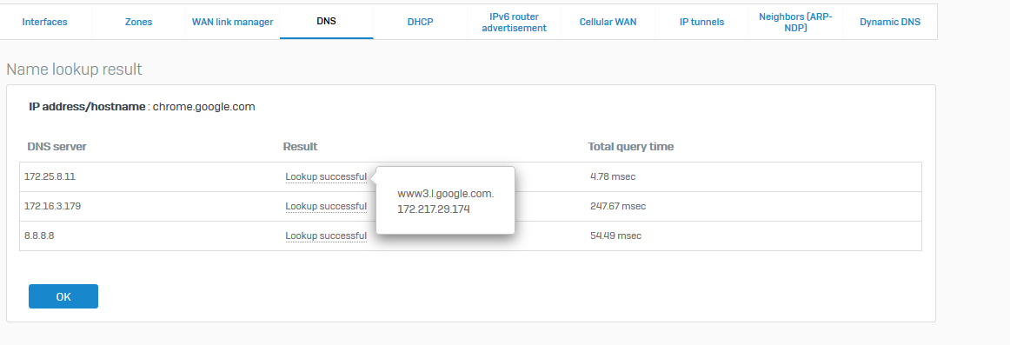The height and width of the screenshot is (345, 1010).
Task: Click www3.l.google.com. in the tooltip
Action: [446, 194]
